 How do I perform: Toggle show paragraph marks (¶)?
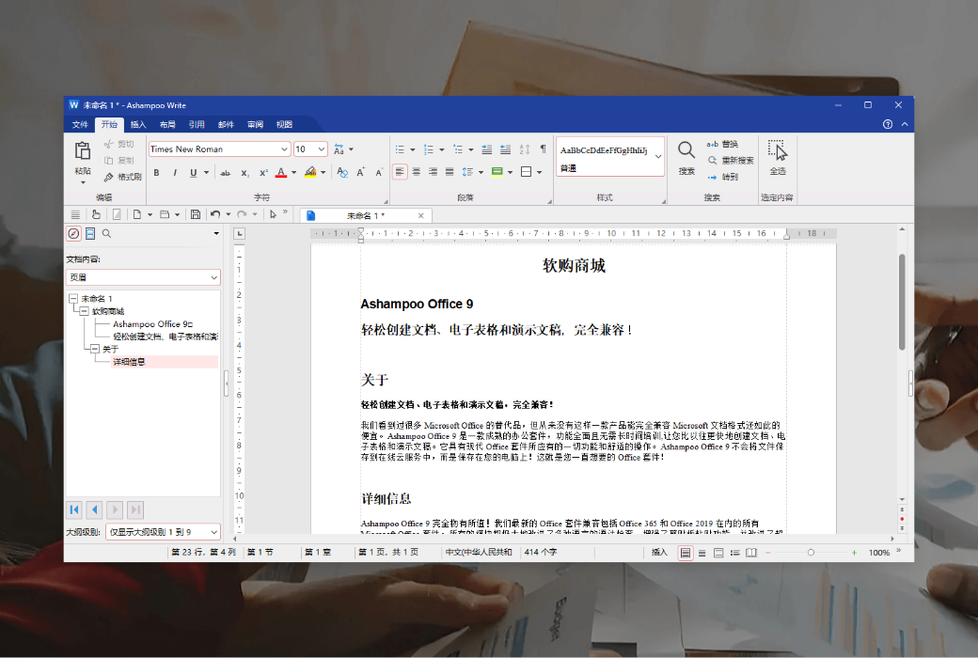(543, 149)
